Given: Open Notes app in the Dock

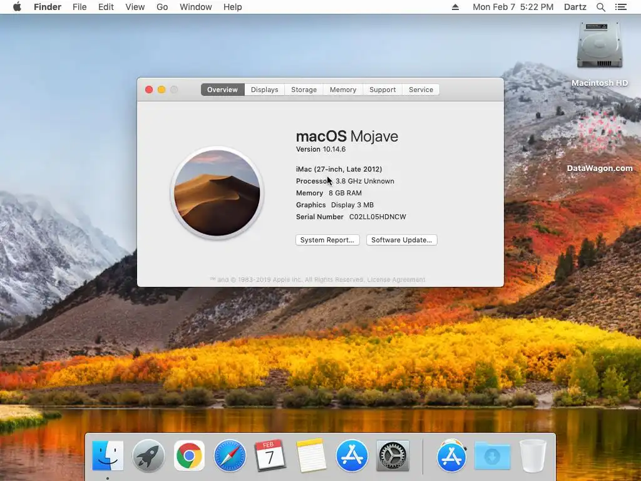Looking at the screenshot, I should click(311, 455).
